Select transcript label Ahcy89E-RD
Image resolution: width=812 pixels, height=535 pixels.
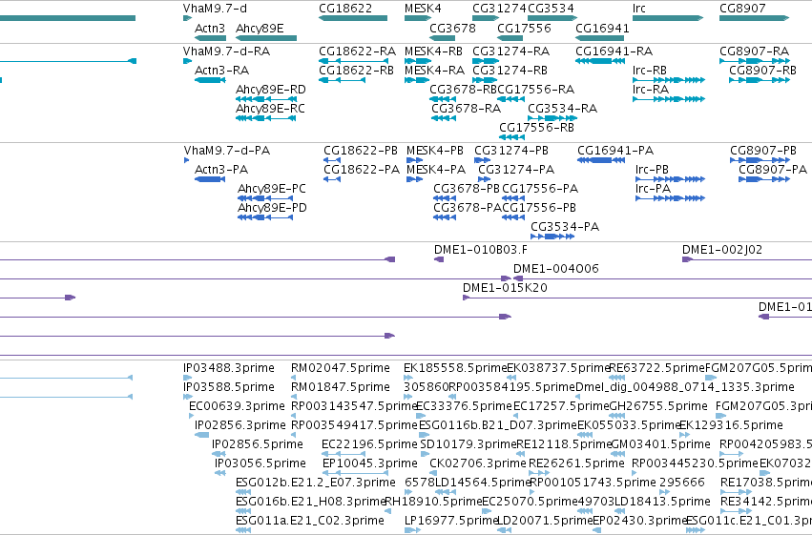pos(270,90)
